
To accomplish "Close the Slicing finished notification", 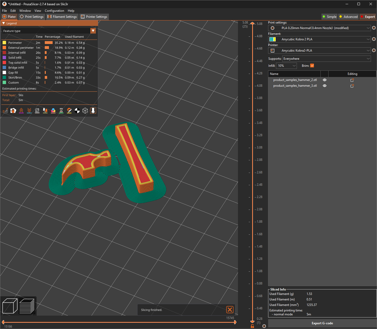I will [230, 310].
